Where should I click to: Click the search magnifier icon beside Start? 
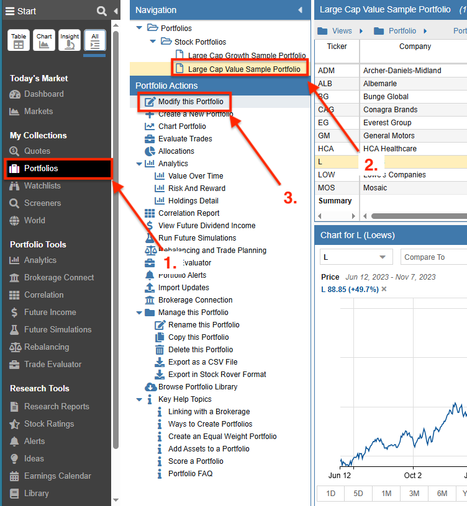click(x=102, y=11)
